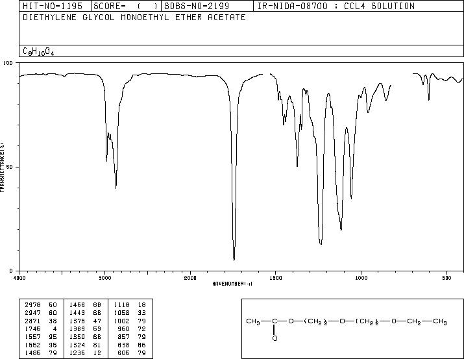Click the 857 entry in the peak table
This screenshot has height=359, width=464.
pos(124,337)
